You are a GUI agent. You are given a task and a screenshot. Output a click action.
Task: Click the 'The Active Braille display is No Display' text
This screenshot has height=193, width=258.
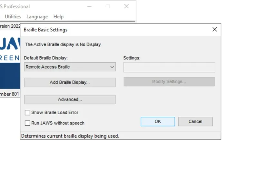pyautogui.click(x=63, y=44)
